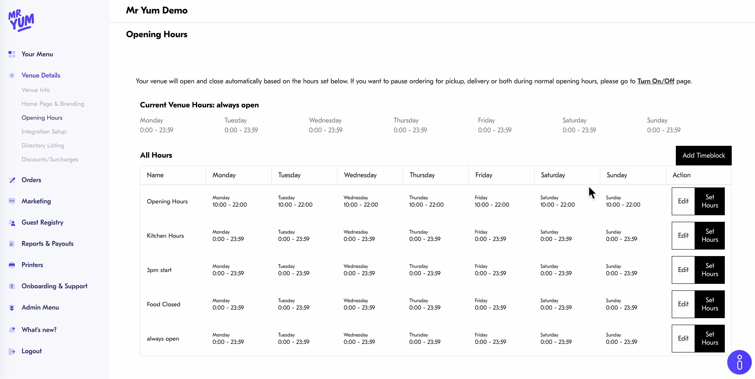Click the What's new notification icon
755x379 pixels.
[x=12, y=330]
